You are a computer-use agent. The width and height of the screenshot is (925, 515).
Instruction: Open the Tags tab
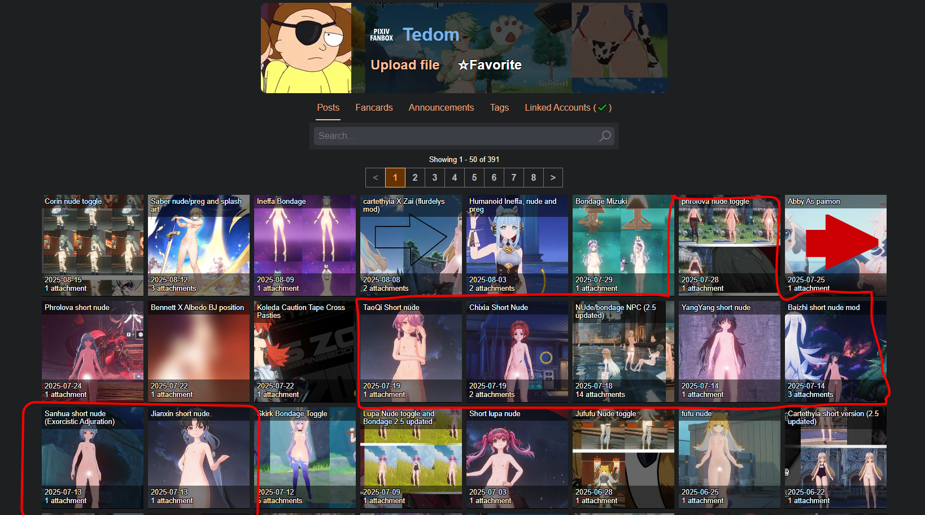(x=499, y=107)
